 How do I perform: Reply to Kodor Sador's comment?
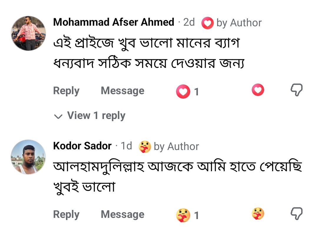click(66, 214)
